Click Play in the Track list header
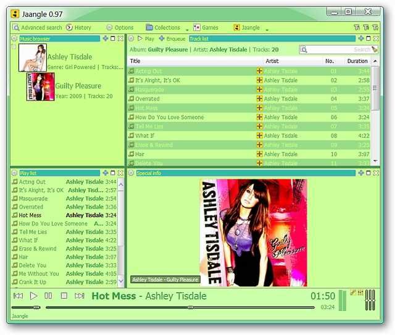The width and height of the screenshot is (395, 335). pyautogui.click(x=146, y=38)
